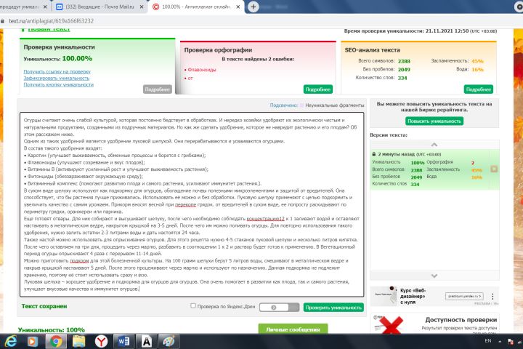Open Internet Explorer from the taskbar

10,341
